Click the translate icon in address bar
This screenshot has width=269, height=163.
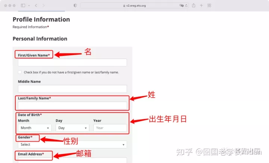(x=181, y=6)
